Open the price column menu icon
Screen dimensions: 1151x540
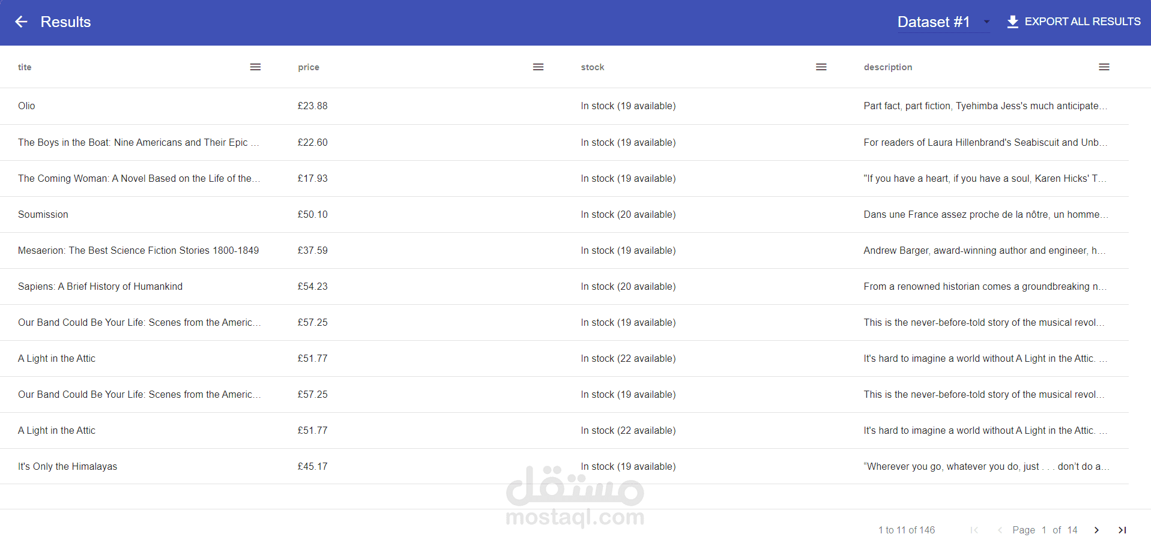click(x=538, y=67)
